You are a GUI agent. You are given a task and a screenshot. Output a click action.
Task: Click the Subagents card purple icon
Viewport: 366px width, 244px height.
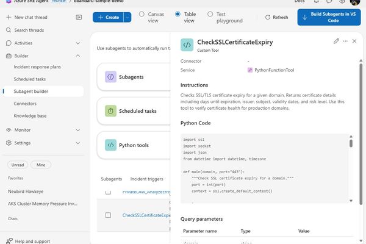pos(110,77)
